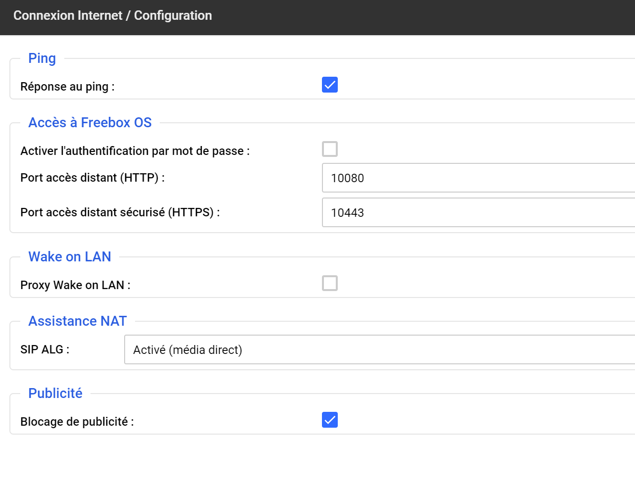The height and width of the screenshot is (496, 635).
Task: Enable password authentication checkbox for Freebox OS
Action: [330, 149]
